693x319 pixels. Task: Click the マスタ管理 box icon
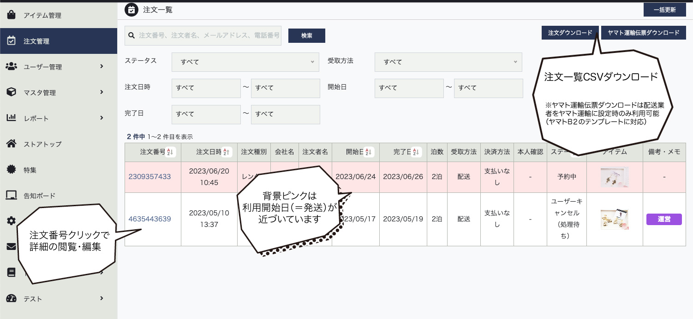coord(12,93)
